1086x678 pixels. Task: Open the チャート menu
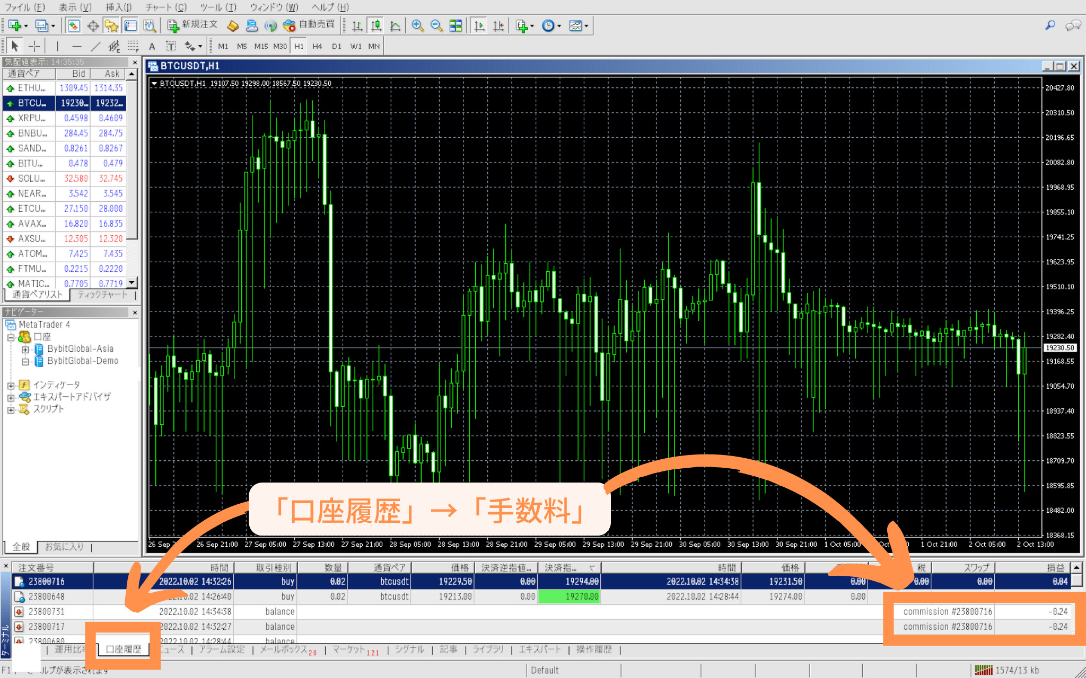pos(166,7)
